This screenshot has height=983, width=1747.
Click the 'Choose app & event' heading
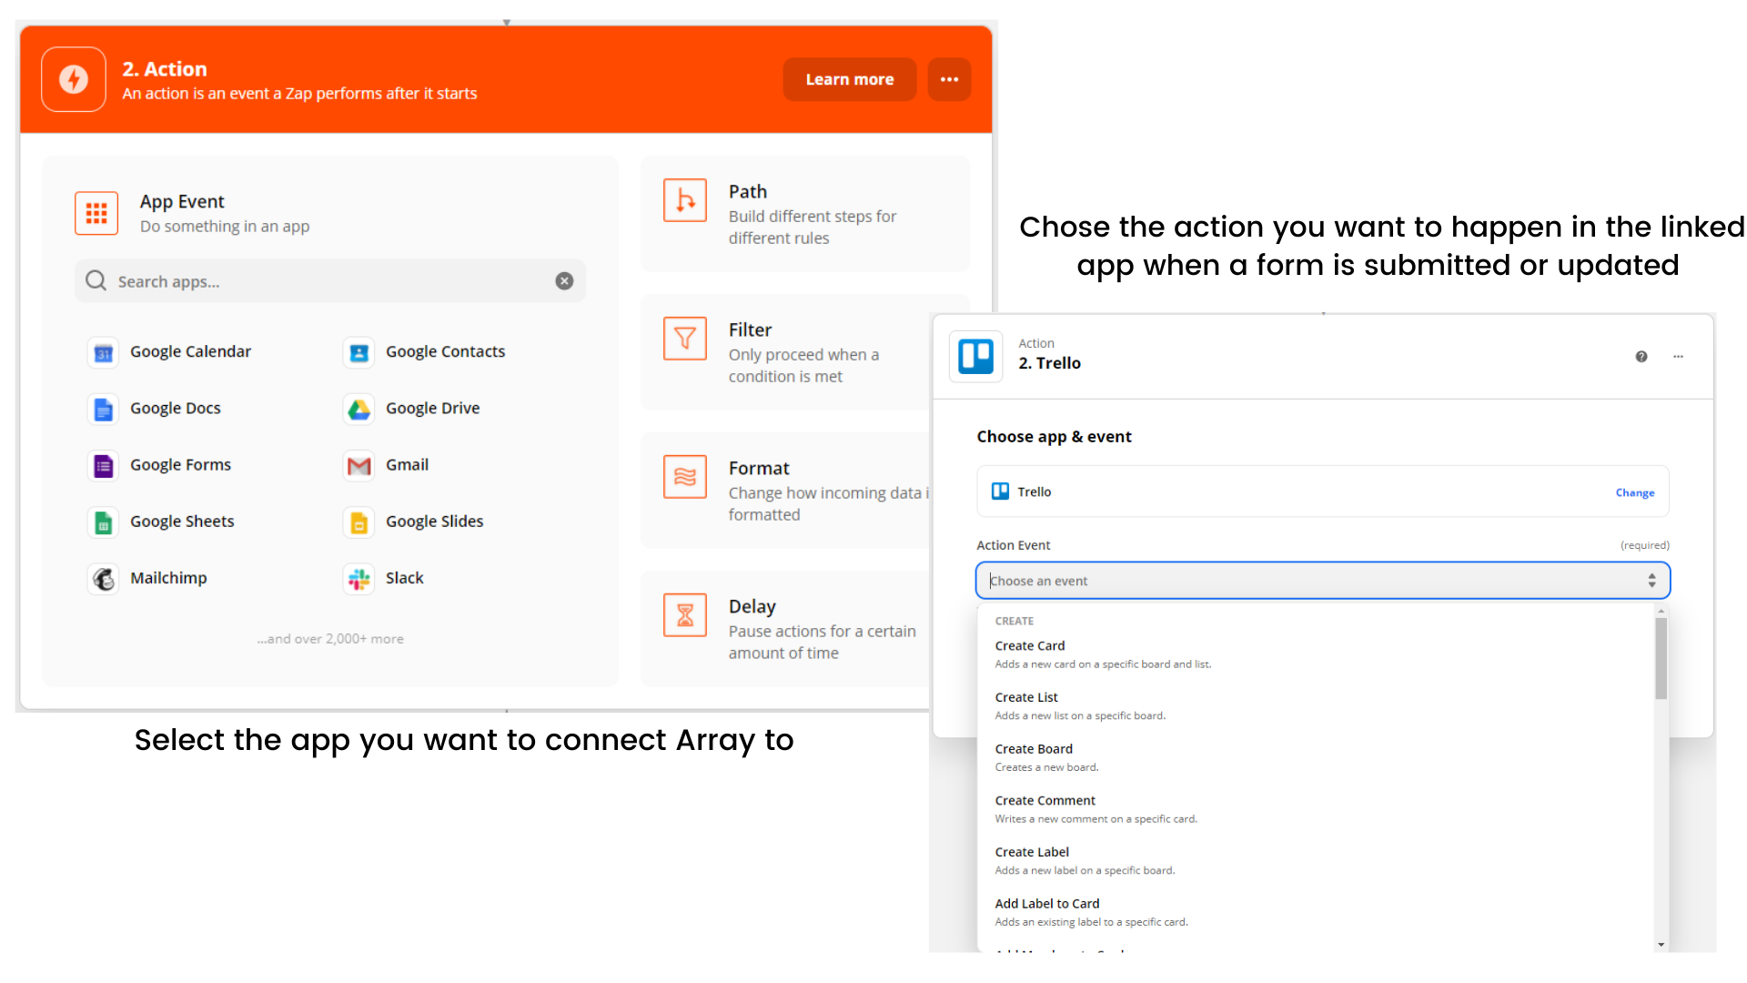click(x=1054, y=437)
